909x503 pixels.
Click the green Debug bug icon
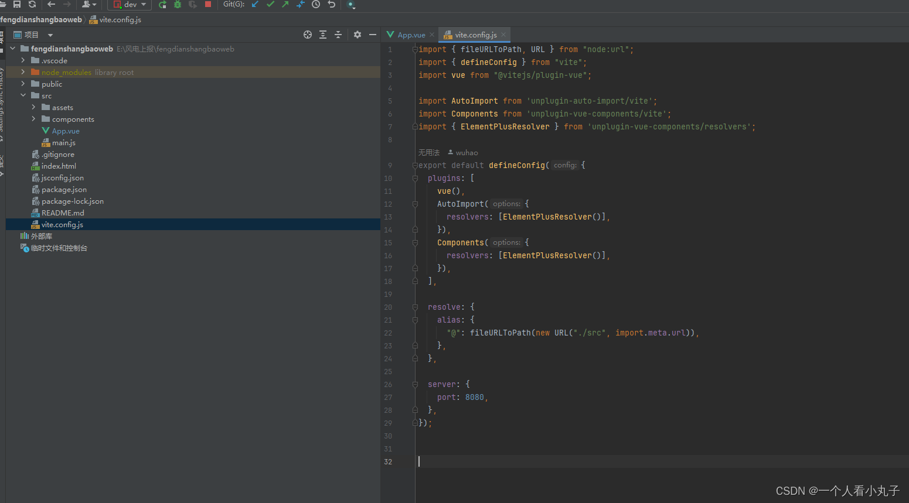pos(178,4)
